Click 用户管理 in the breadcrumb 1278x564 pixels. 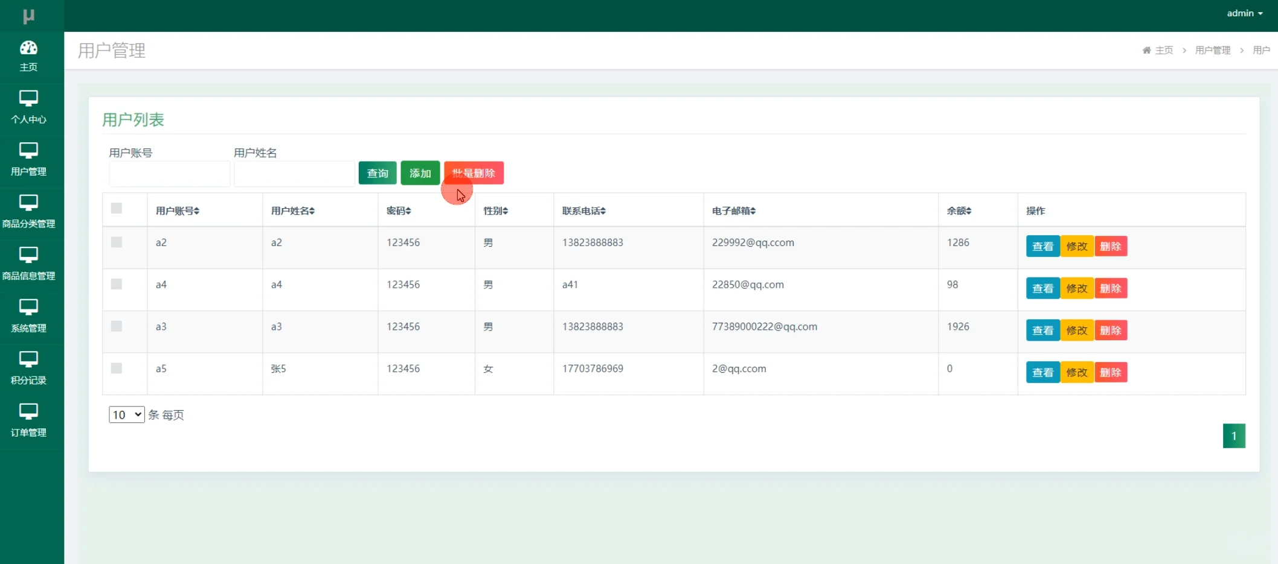pos(1213,50)
